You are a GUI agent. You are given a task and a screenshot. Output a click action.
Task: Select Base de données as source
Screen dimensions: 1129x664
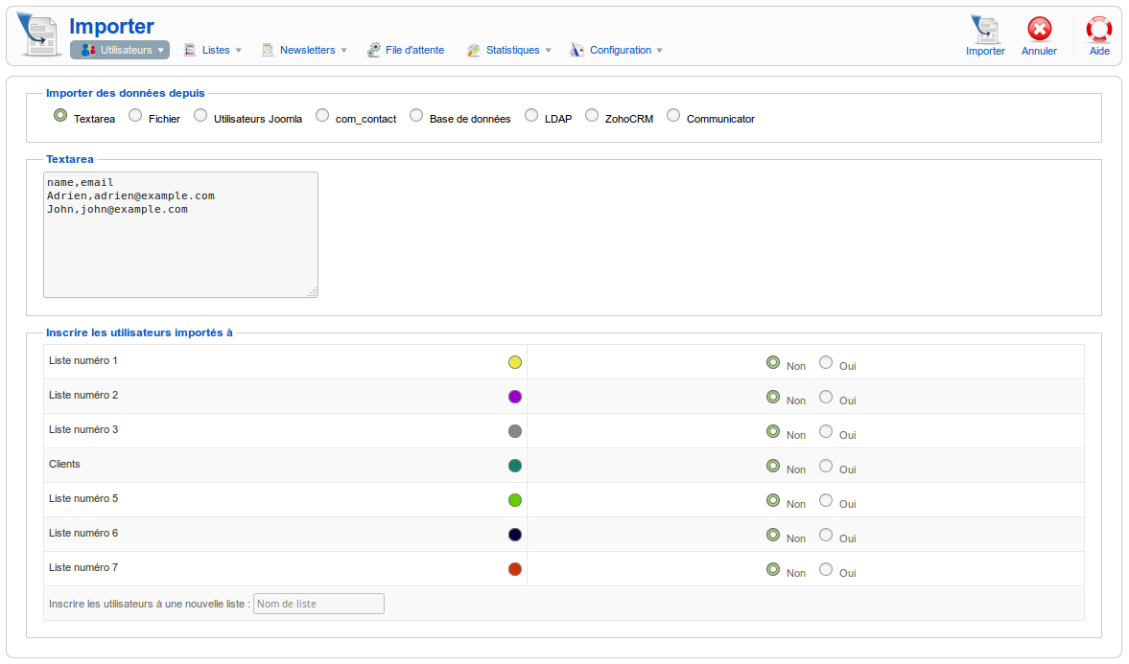pyautogui.click(x=416, y=116)
